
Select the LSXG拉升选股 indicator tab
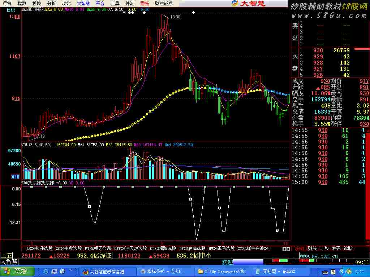pos(39,248)
